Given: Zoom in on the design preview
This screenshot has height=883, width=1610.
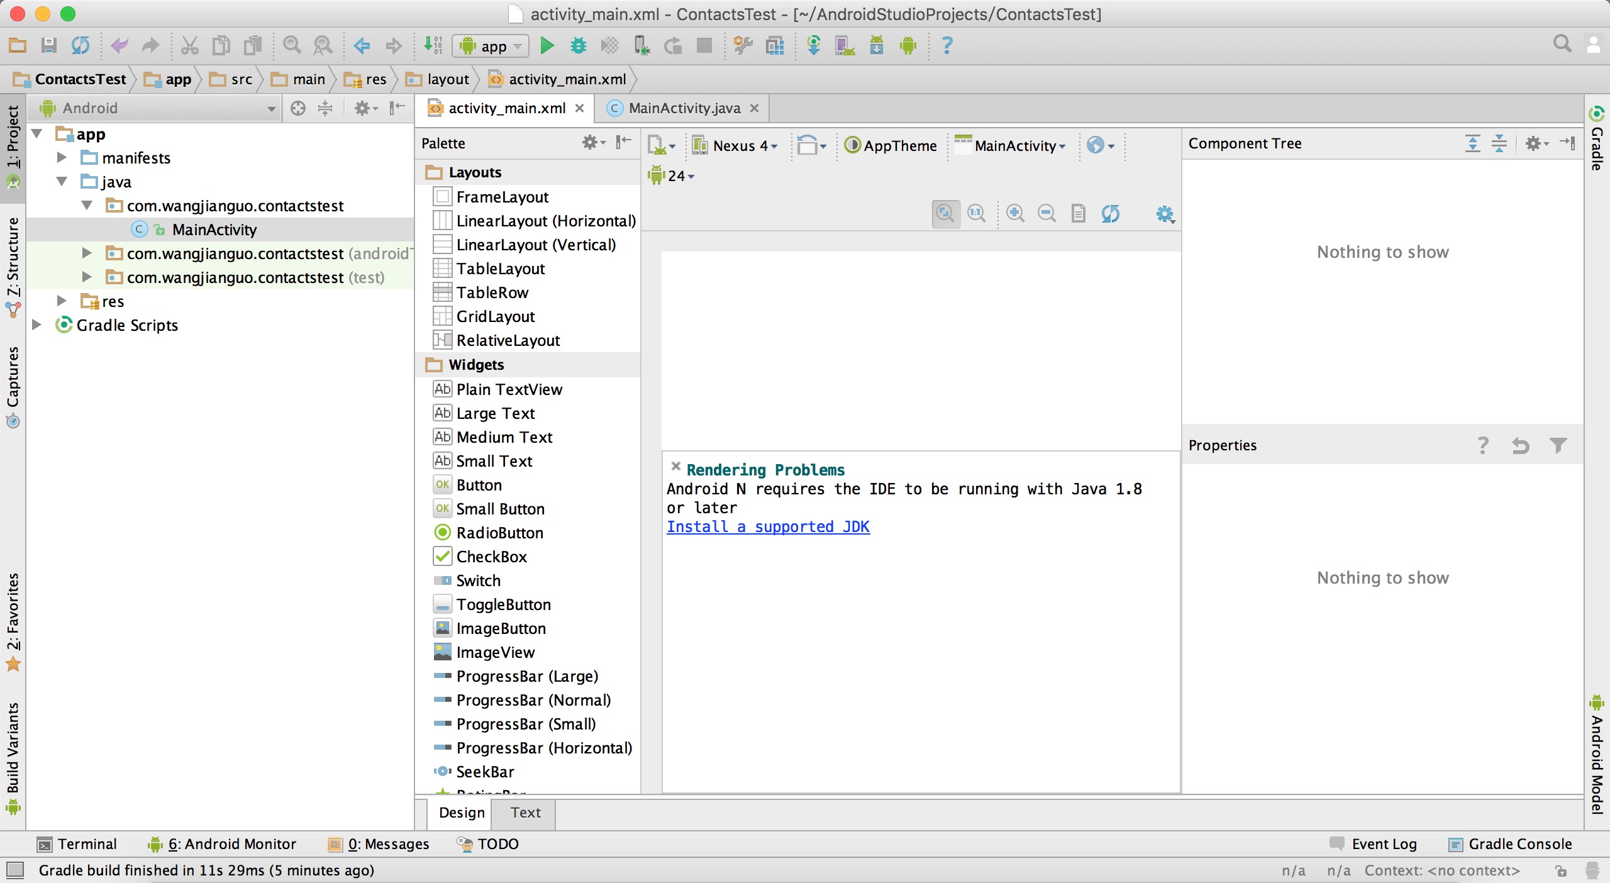Looking at the screenshot, I should click(1015, 214).
